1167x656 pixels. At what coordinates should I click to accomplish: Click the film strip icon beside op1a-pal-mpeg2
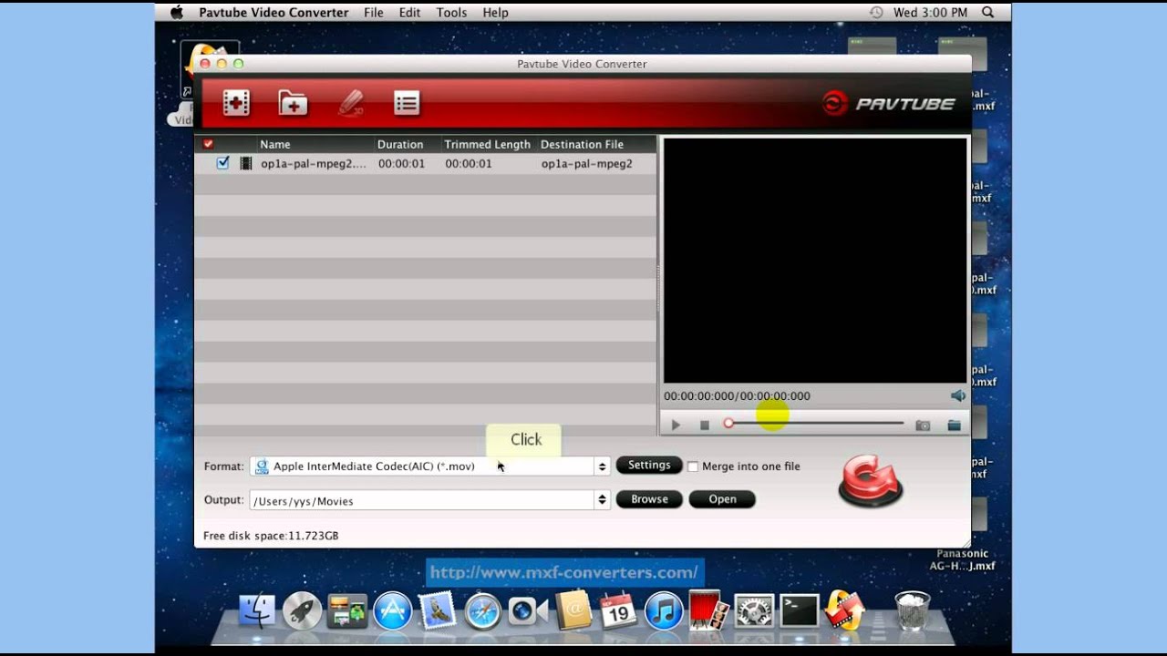(x=246, y=164)
